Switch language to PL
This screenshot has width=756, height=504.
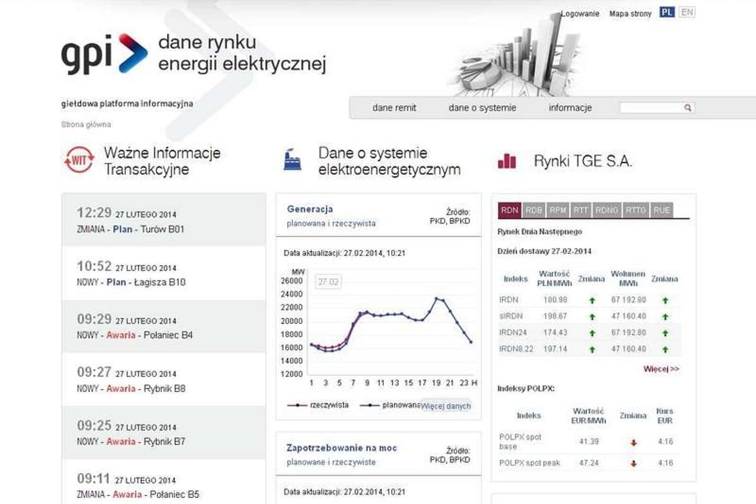[667, 12]
